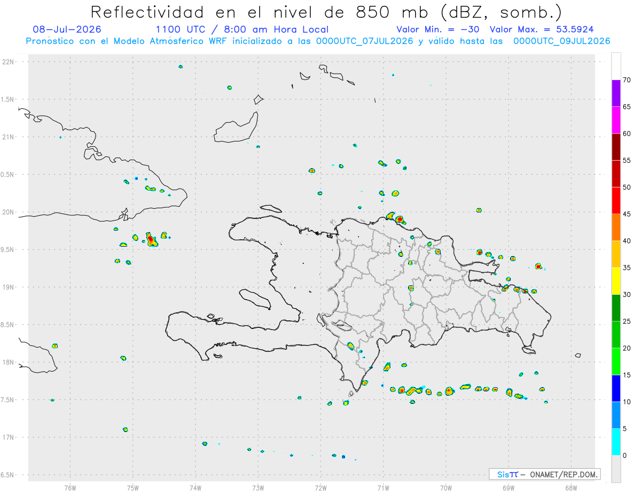Pick the blue 10–15 dBZ colorbar segment
This screenshot has height=495, width=641.
tap(616, 388)
